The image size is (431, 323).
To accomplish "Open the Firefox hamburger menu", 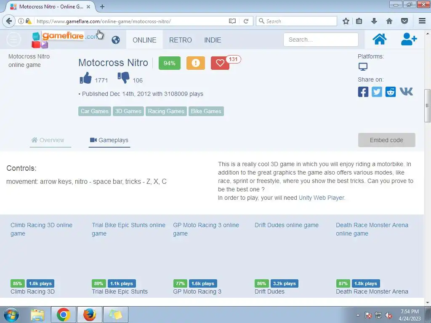I will point(422,21).
